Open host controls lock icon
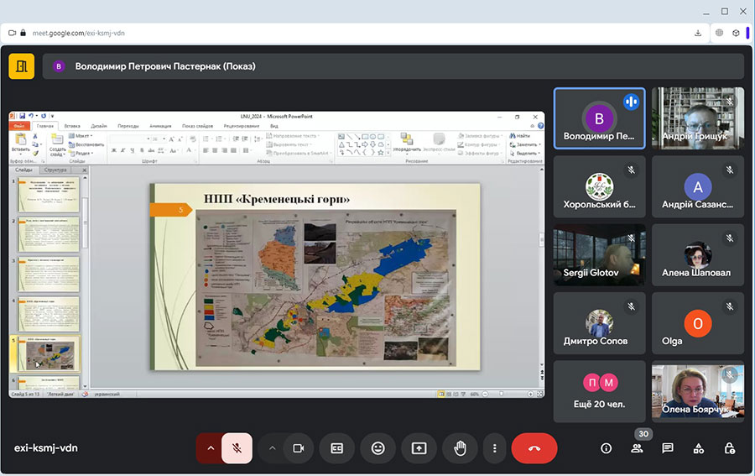Viewport: 755px width, 476px height. click(x=729, y=448)
